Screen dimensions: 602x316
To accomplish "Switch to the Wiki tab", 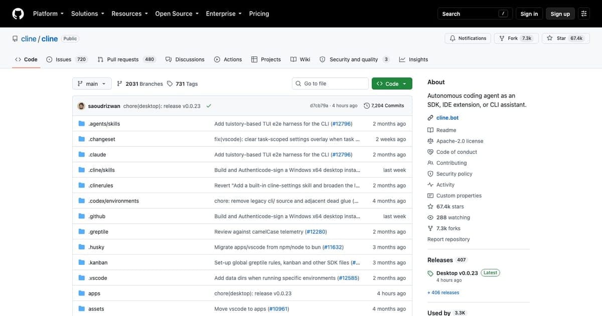I will coord(300,59).
